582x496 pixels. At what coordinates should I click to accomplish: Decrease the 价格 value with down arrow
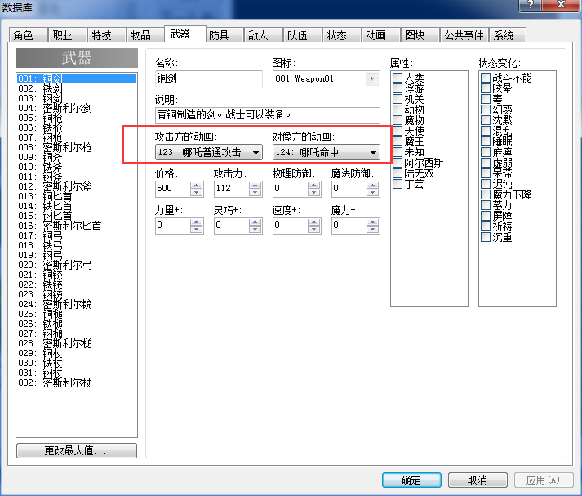click(x=197, y=192)
